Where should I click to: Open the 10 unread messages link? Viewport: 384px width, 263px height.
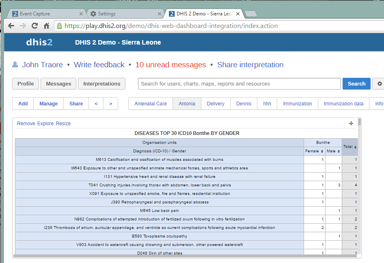coord(170,65)
